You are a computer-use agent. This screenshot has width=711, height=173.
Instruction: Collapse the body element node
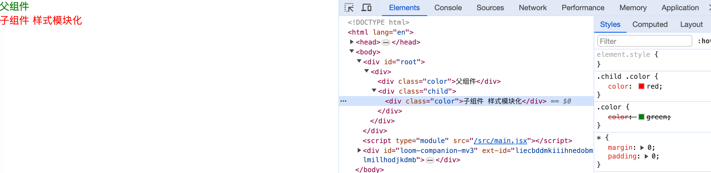click(x=352, y=52)
